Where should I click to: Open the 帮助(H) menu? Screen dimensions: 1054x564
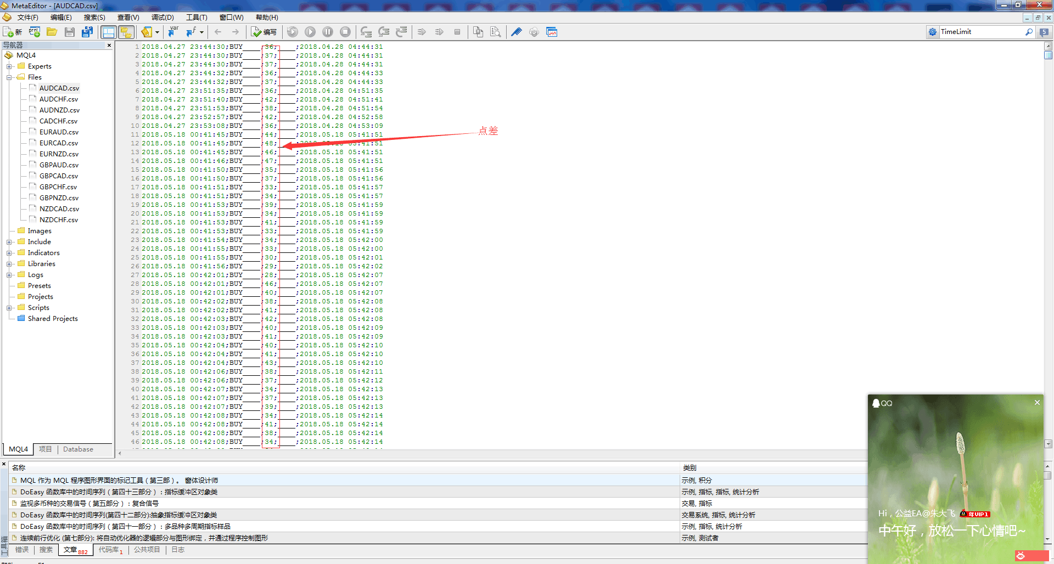pyautogui.click(x=267, y=18)
